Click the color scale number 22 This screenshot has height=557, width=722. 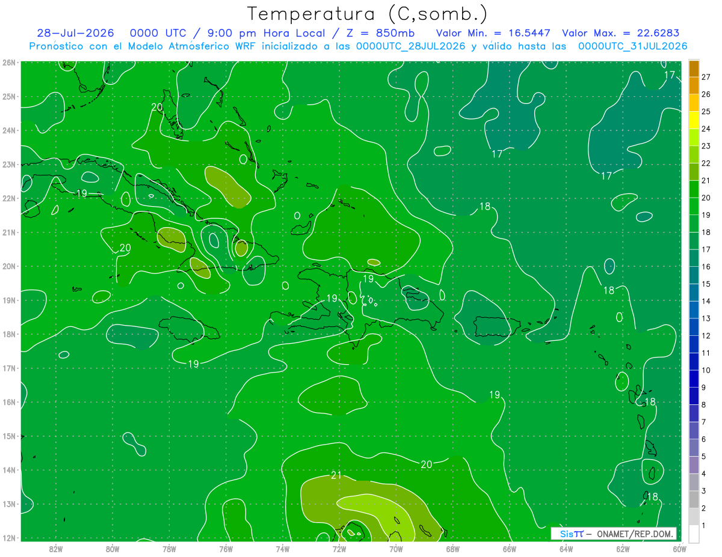(x=706, y=163)
